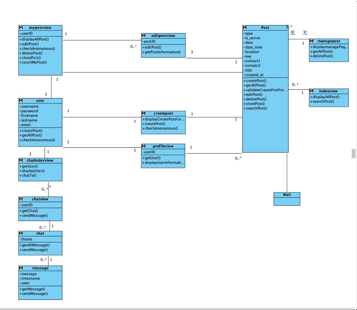Image resolution: width=357 pixels, height=310 pixels.
Task: Click the M icon on the user class
Action: 20,100
